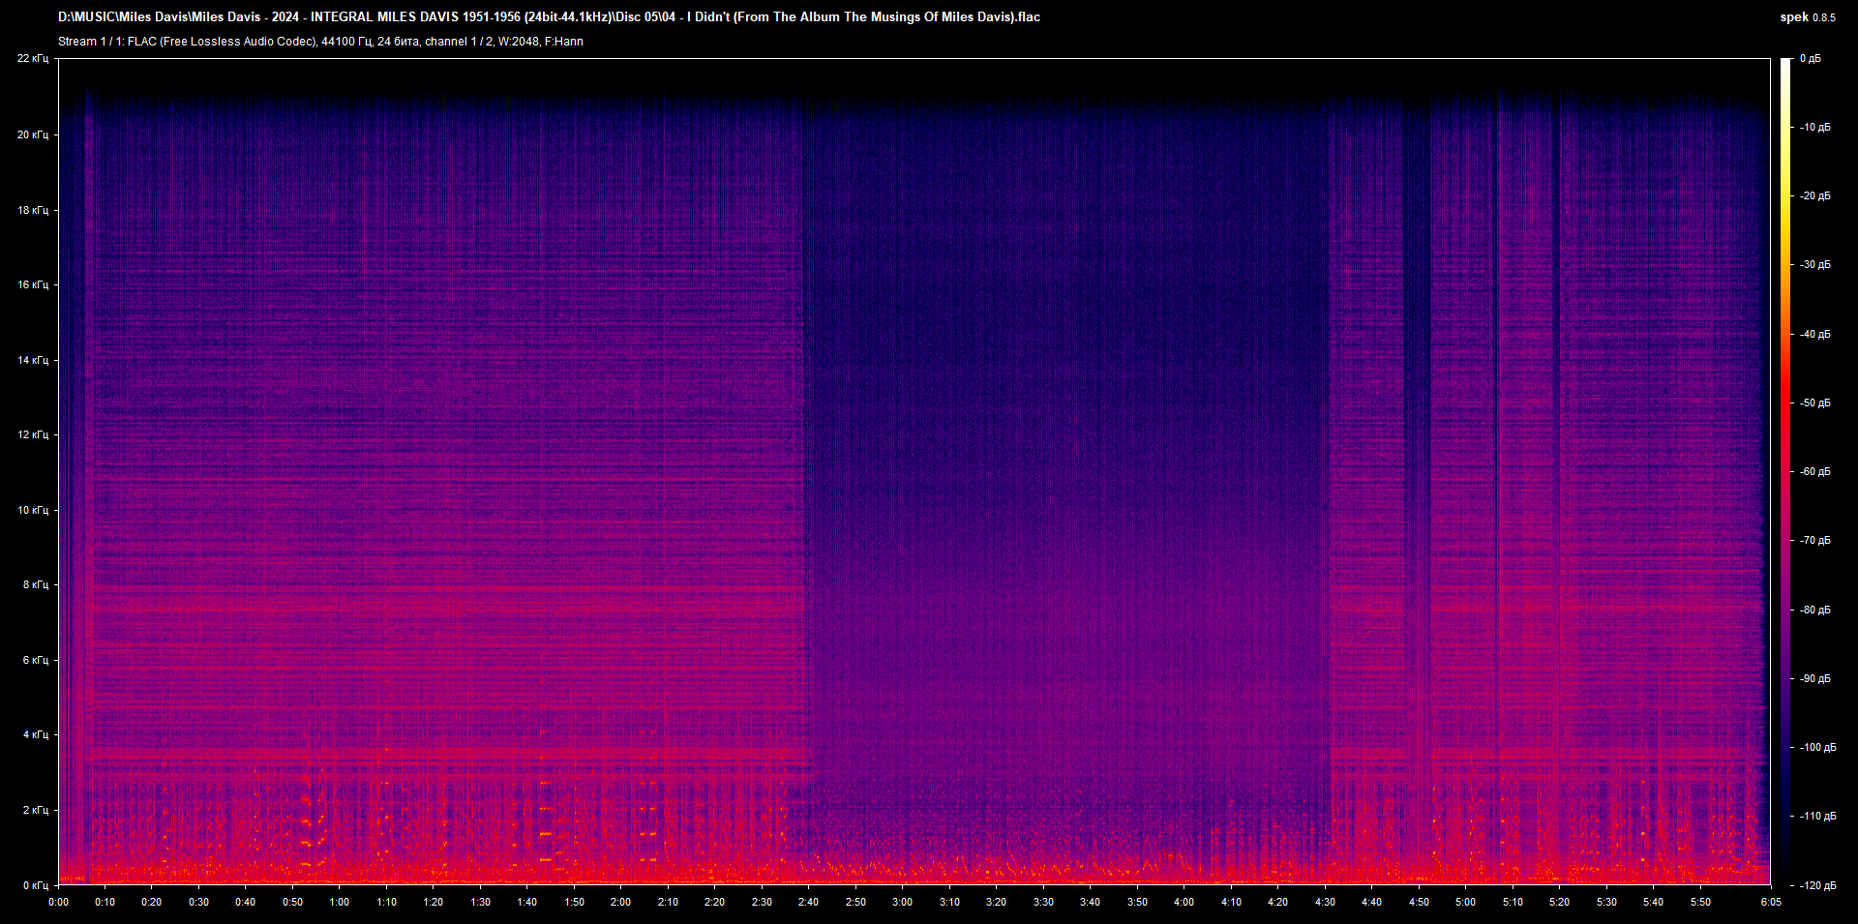The height and width of the screenshot is (924, 1858).
Task: Click the '-20 дБ' level scale label
Action: tap(1814, 196)
